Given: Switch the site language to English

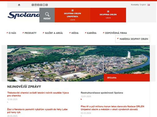Looking at the screenshot, I should coord(143,5).
